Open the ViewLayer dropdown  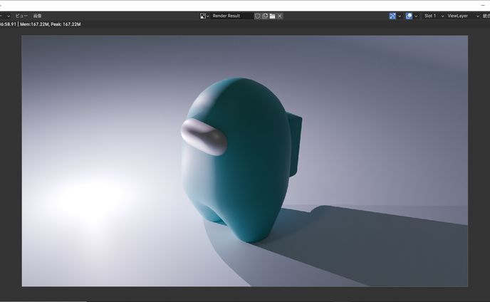(463, 16)
